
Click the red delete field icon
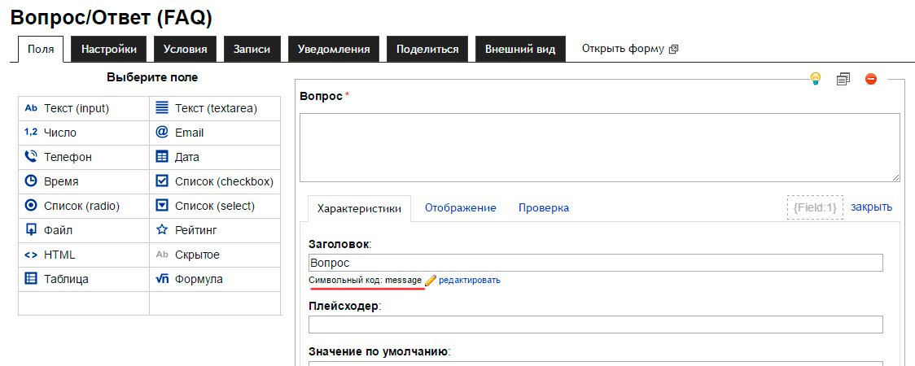point(871,79)
